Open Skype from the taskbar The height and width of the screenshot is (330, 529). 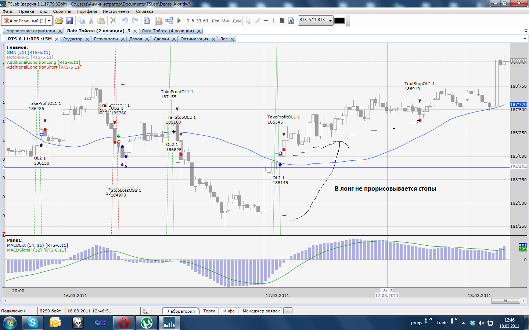[x=33, y=323]
